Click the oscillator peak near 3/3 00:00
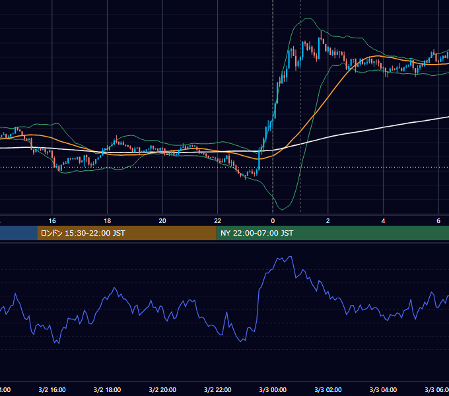This screenshot has width=449, height=396. click(x=291, y=257)
